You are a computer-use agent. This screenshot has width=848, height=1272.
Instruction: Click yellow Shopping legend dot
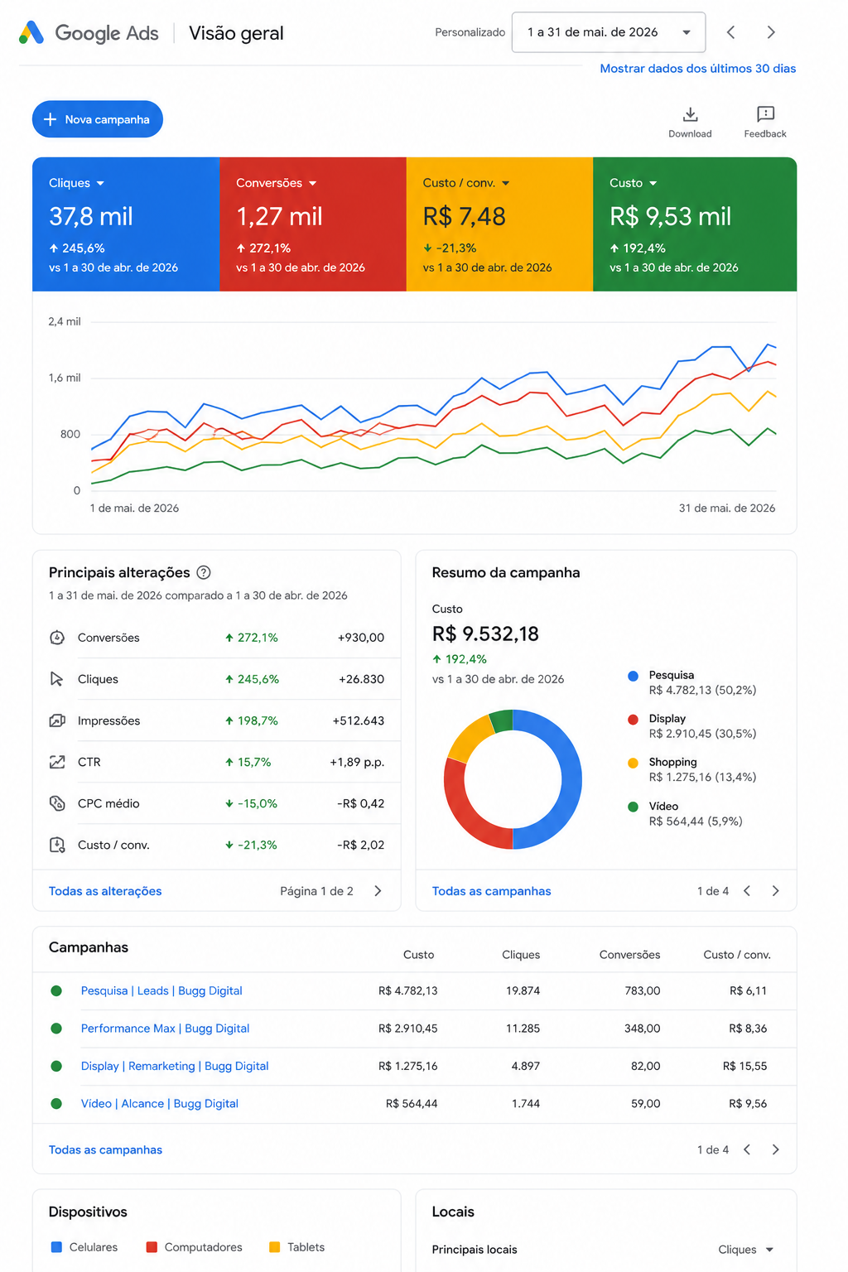[633, 763]
